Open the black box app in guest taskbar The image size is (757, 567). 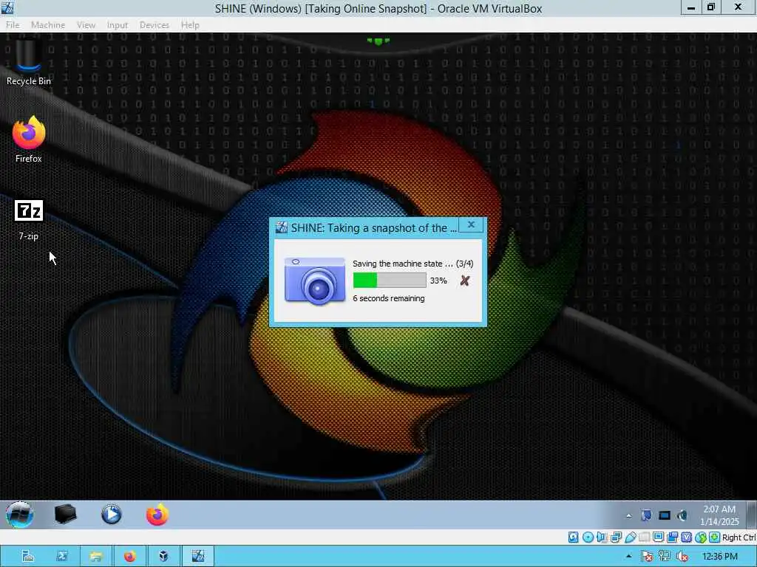click(x=66, y=515)
